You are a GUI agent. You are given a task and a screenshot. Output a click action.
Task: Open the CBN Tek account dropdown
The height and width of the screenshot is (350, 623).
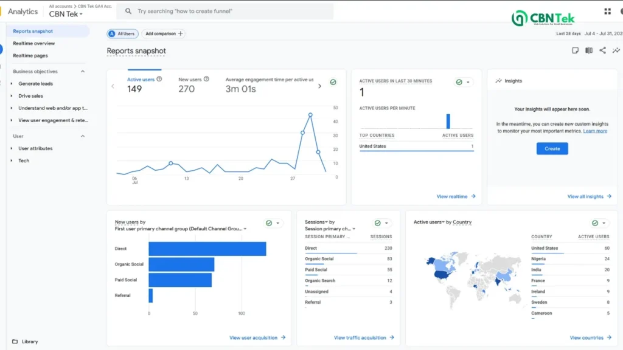(66, 15)
